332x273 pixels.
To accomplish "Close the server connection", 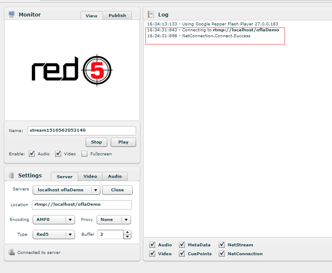I will pos(117,190).
